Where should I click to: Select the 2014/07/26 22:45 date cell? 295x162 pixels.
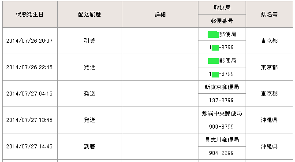coord(30,67)
